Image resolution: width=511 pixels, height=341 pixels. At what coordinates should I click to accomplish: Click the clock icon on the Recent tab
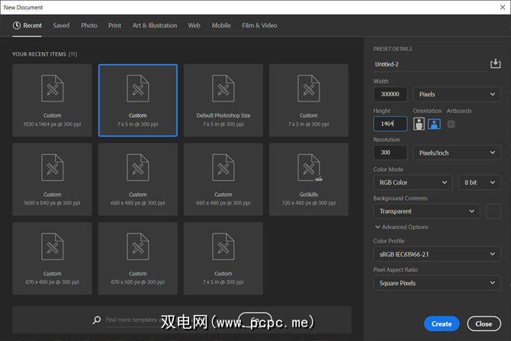pos(17,25)
